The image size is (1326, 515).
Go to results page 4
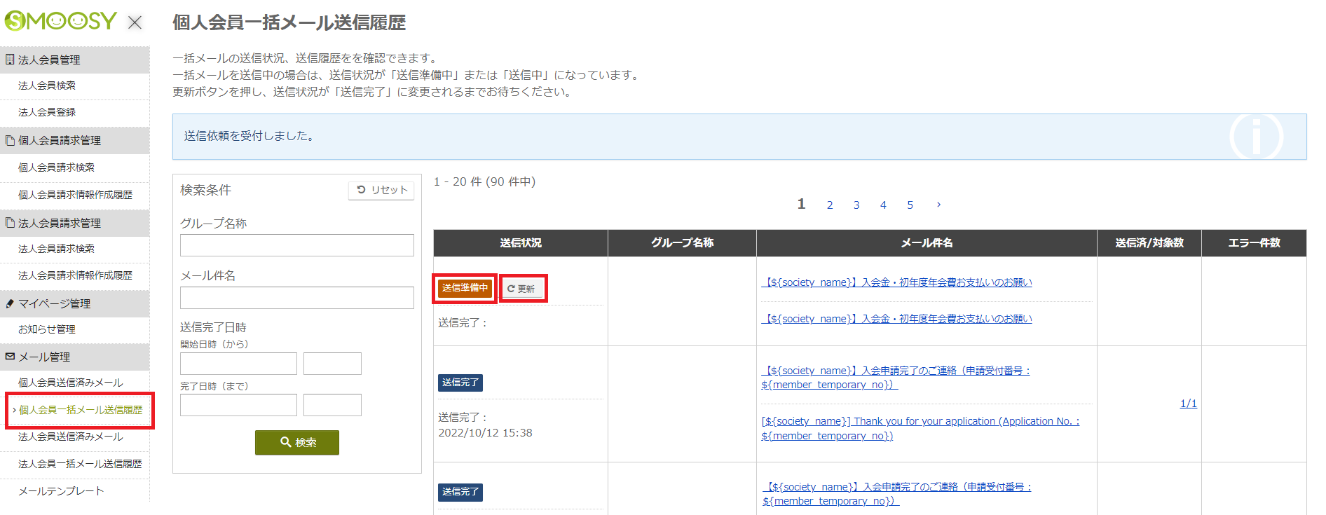[x=883, y=205]
